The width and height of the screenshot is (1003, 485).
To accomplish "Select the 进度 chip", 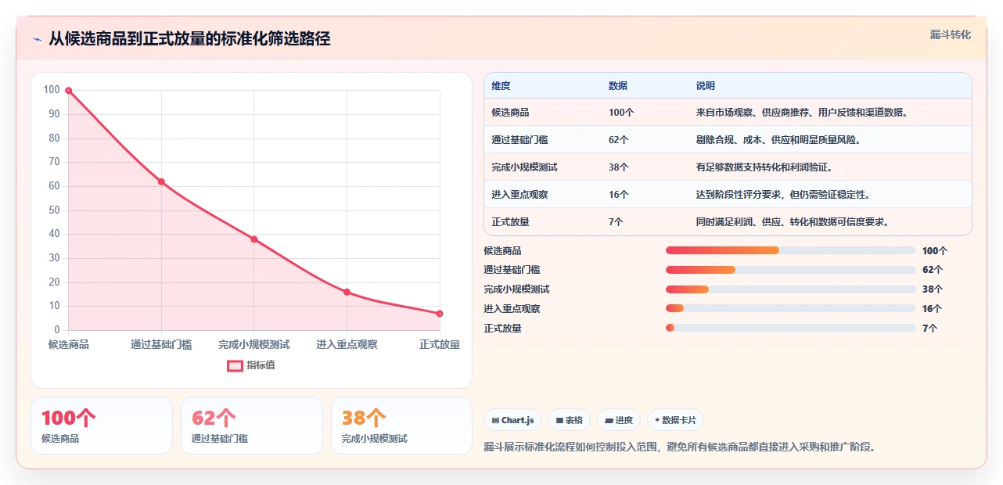I will coord(619,420).
